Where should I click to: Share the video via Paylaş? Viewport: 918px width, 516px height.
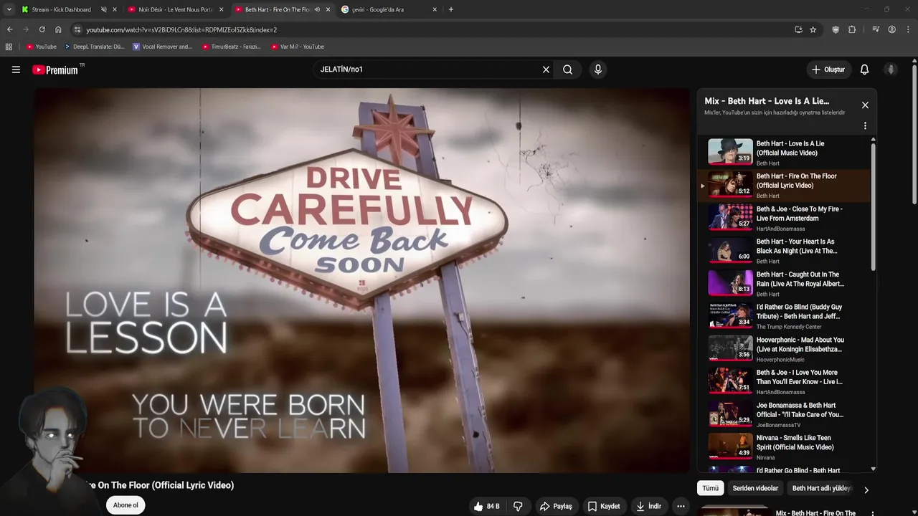[x=556, y=506]
